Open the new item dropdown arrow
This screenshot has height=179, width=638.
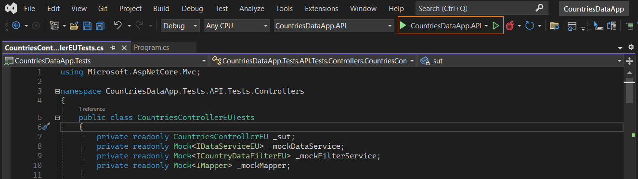coord(64,26)
